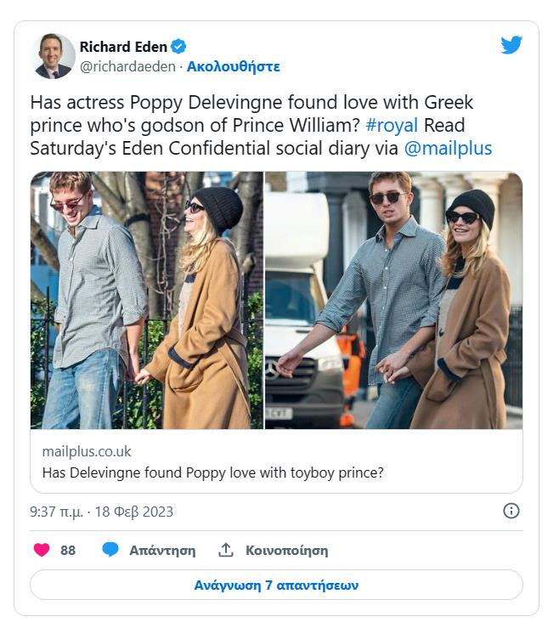Click the blue verified badge icon
The image size is (559, 628).
pos(178,47)
